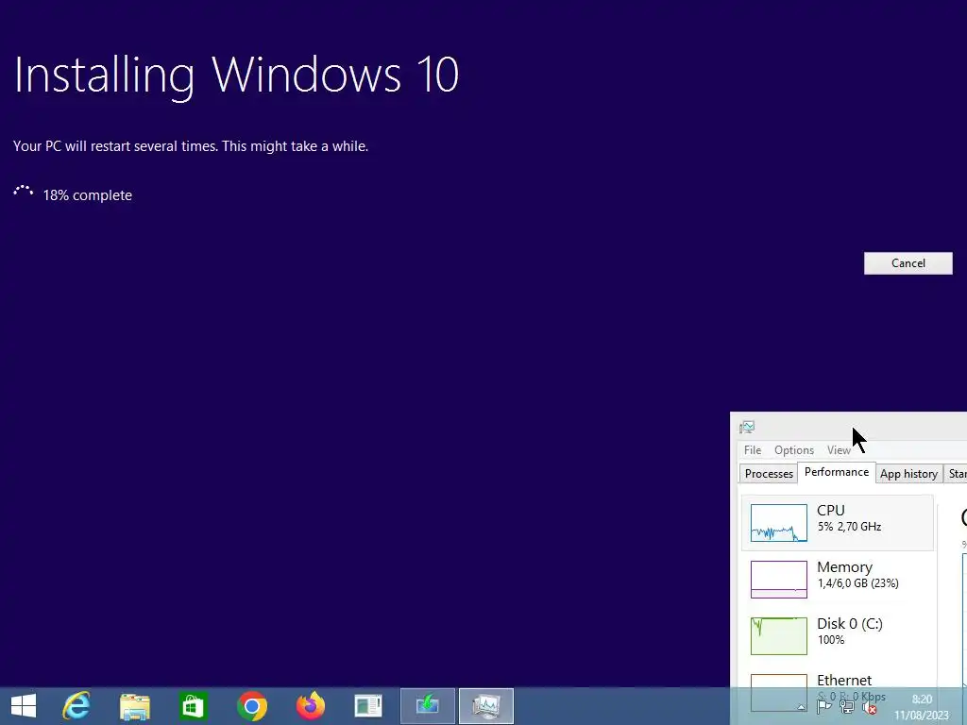Show hidden tray icons arrow
Viewport: 967px width, 725px height.
[801, 708]
